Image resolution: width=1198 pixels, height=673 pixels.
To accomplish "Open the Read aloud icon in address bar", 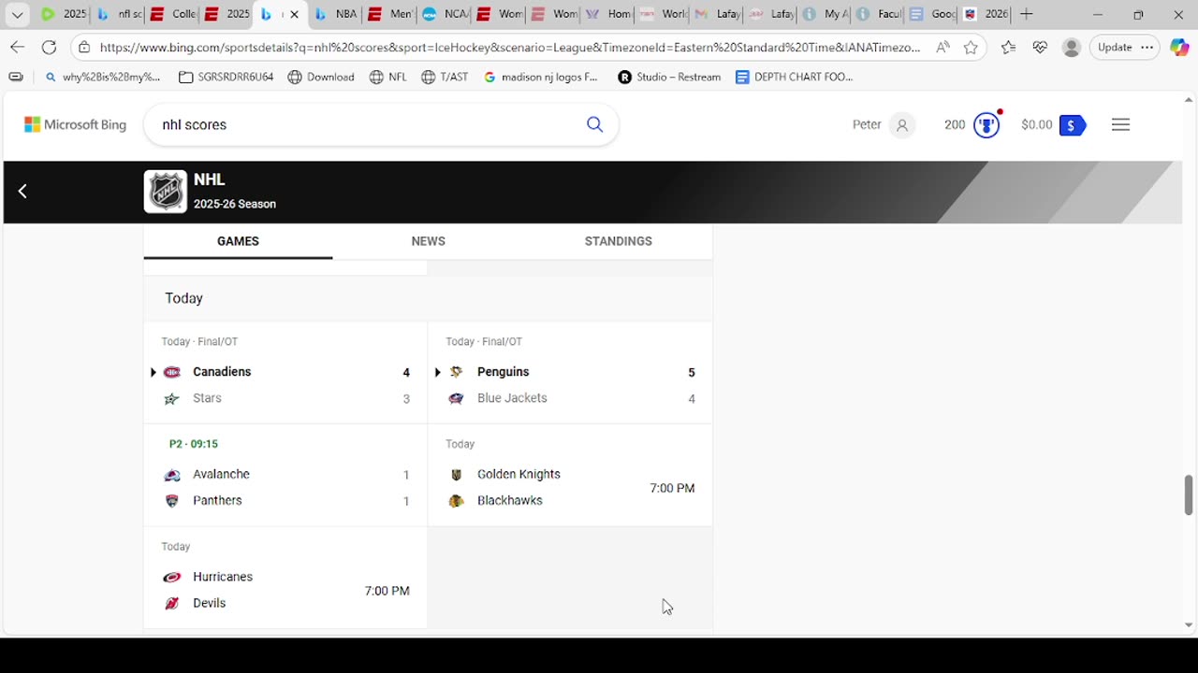I will click(942, 48).
